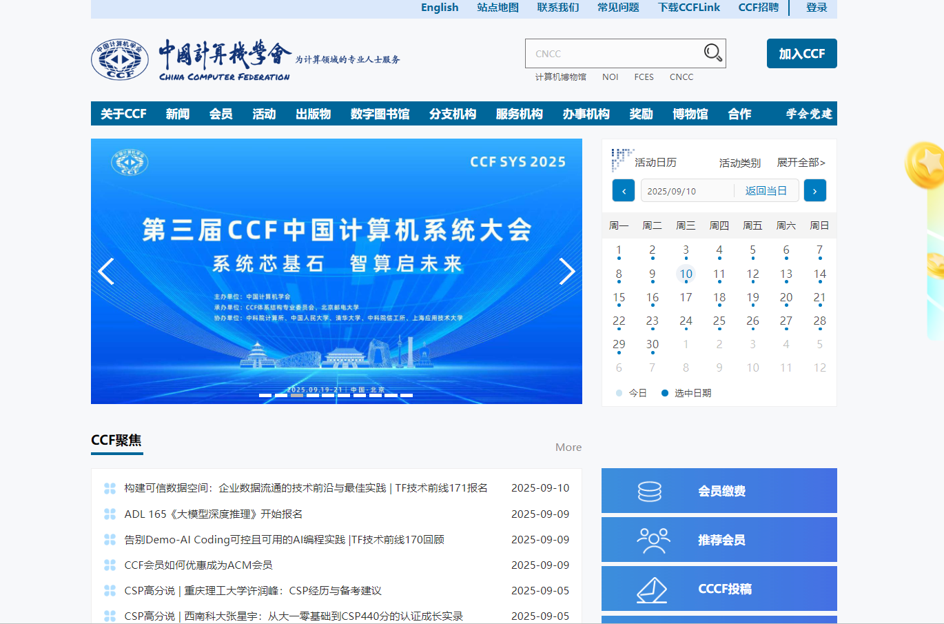Click the CCF logo emblem

click(120, 59)
